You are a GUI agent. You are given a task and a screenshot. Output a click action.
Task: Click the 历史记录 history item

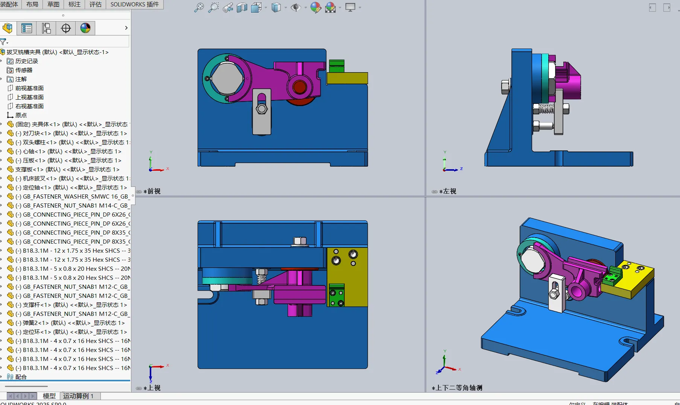26,61
